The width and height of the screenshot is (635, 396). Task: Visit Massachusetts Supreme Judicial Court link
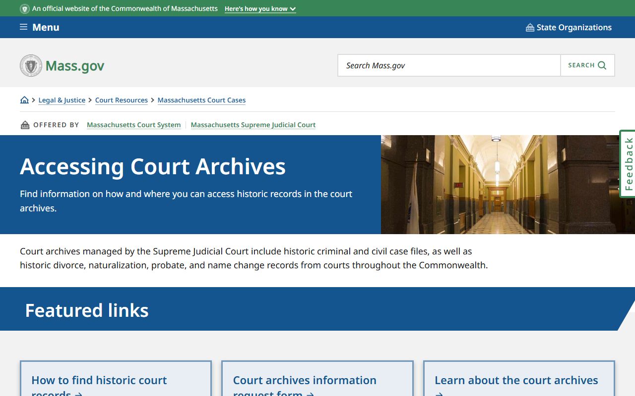pos(253,125)
